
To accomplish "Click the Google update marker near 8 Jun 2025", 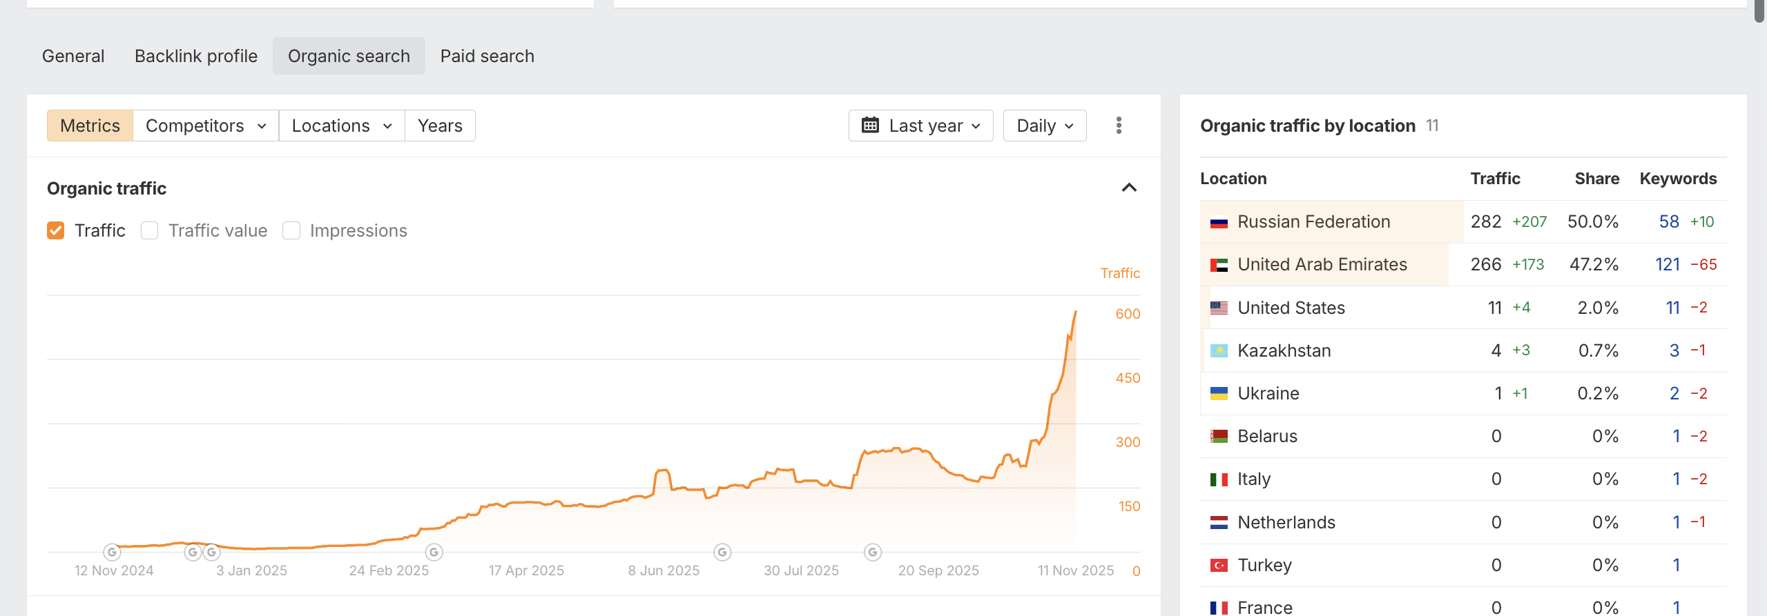I will 722,552.
